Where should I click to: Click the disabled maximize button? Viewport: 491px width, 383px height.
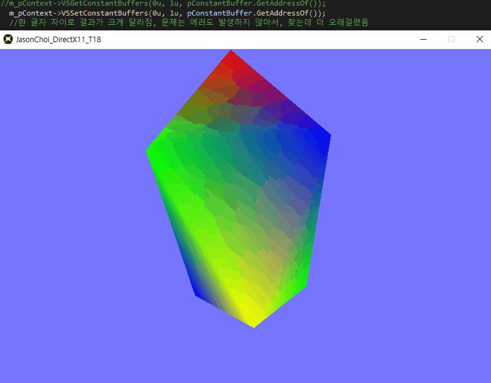(x=451, y=39)
